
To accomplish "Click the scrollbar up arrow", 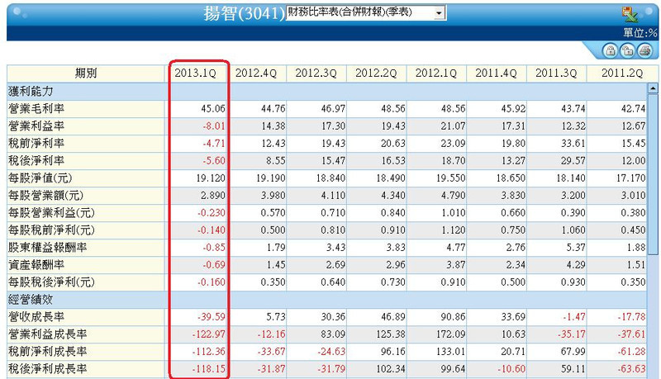I will (653, 88).
